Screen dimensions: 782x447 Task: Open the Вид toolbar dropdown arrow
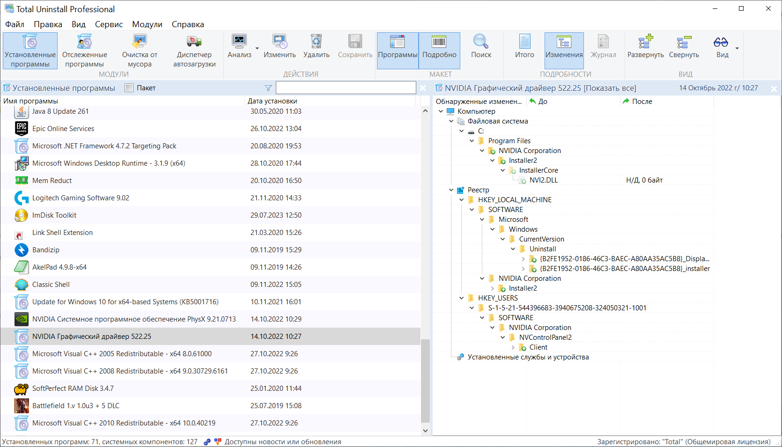click(737, 48)
